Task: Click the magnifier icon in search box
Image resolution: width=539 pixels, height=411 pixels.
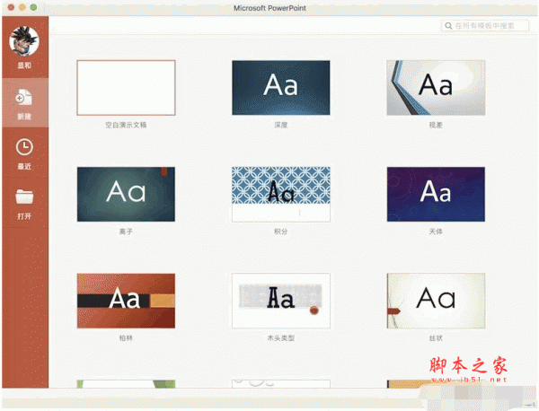Action: (448, 27)
